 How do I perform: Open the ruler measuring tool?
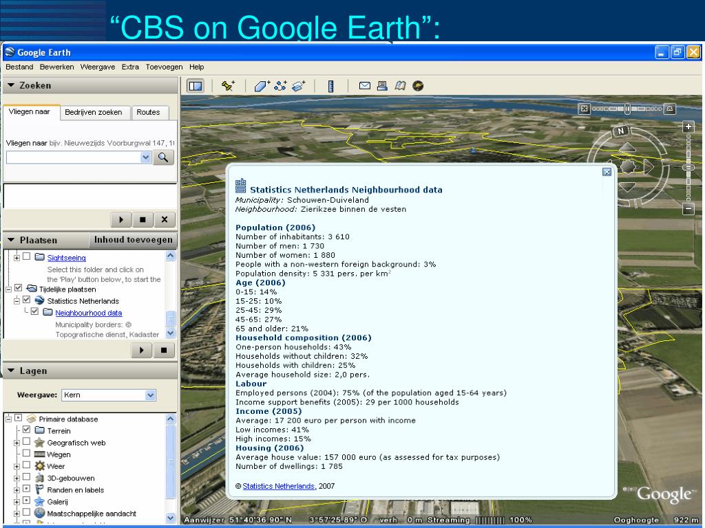click(331, 85)
